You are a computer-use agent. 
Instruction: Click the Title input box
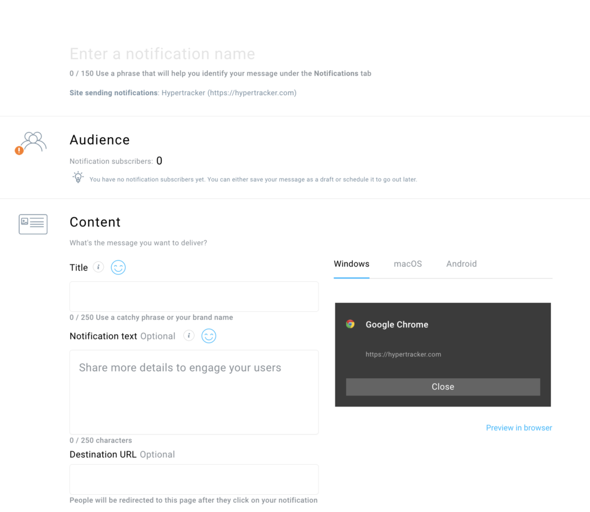tap(194, 296)
